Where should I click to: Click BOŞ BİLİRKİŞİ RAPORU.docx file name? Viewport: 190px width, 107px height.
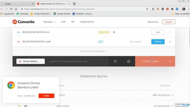(36, 32)
